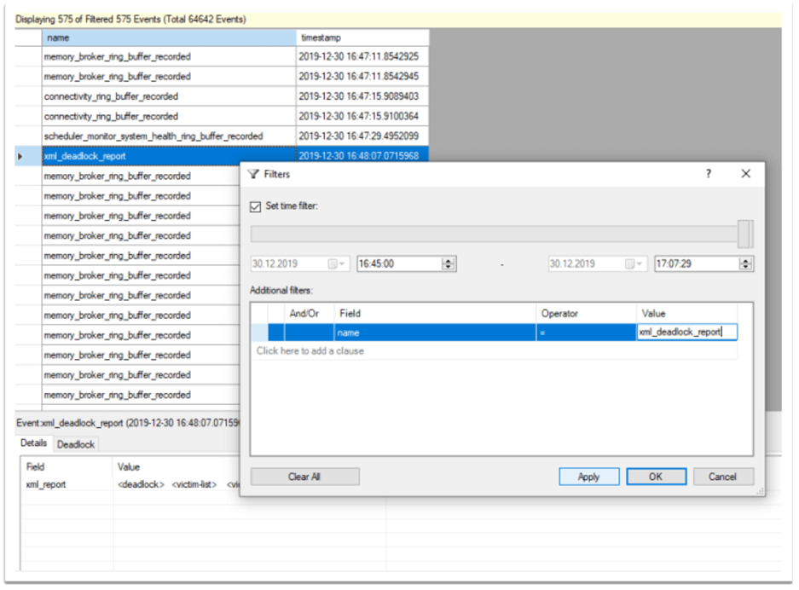Select the = Operator cell
Image resolution: width=799 pixels, height=590 pixels.
tap(586, 333)
